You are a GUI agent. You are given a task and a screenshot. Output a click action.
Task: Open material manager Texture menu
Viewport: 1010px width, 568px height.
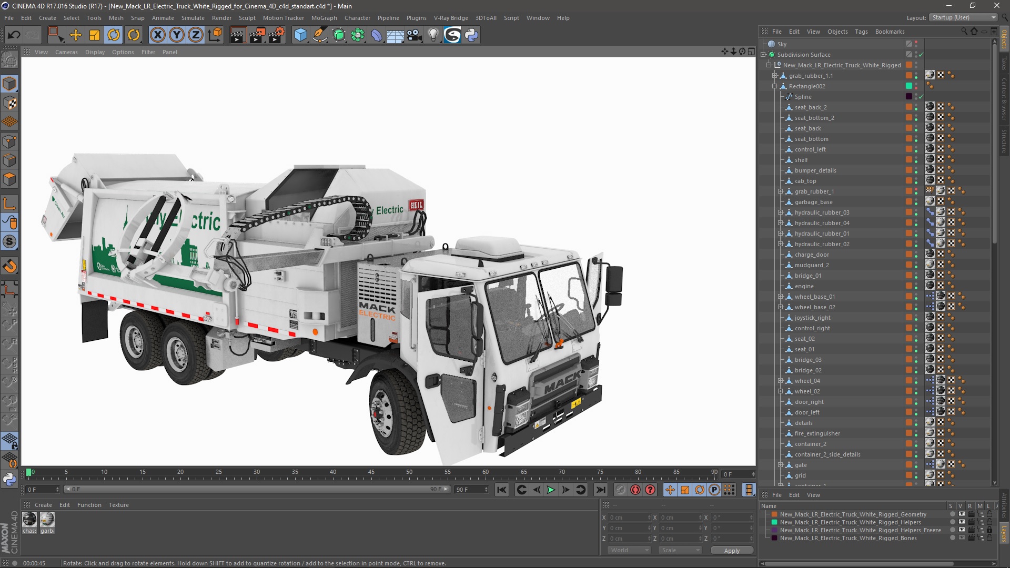(118, 505)
